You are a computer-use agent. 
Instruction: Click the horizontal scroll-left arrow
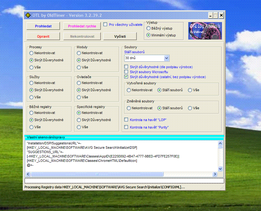click(x=28, y=174)
